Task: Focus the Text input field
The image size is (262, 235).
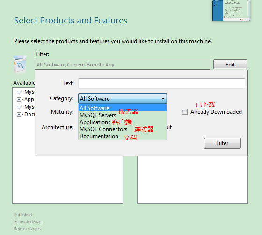Action: pos(161,83)
